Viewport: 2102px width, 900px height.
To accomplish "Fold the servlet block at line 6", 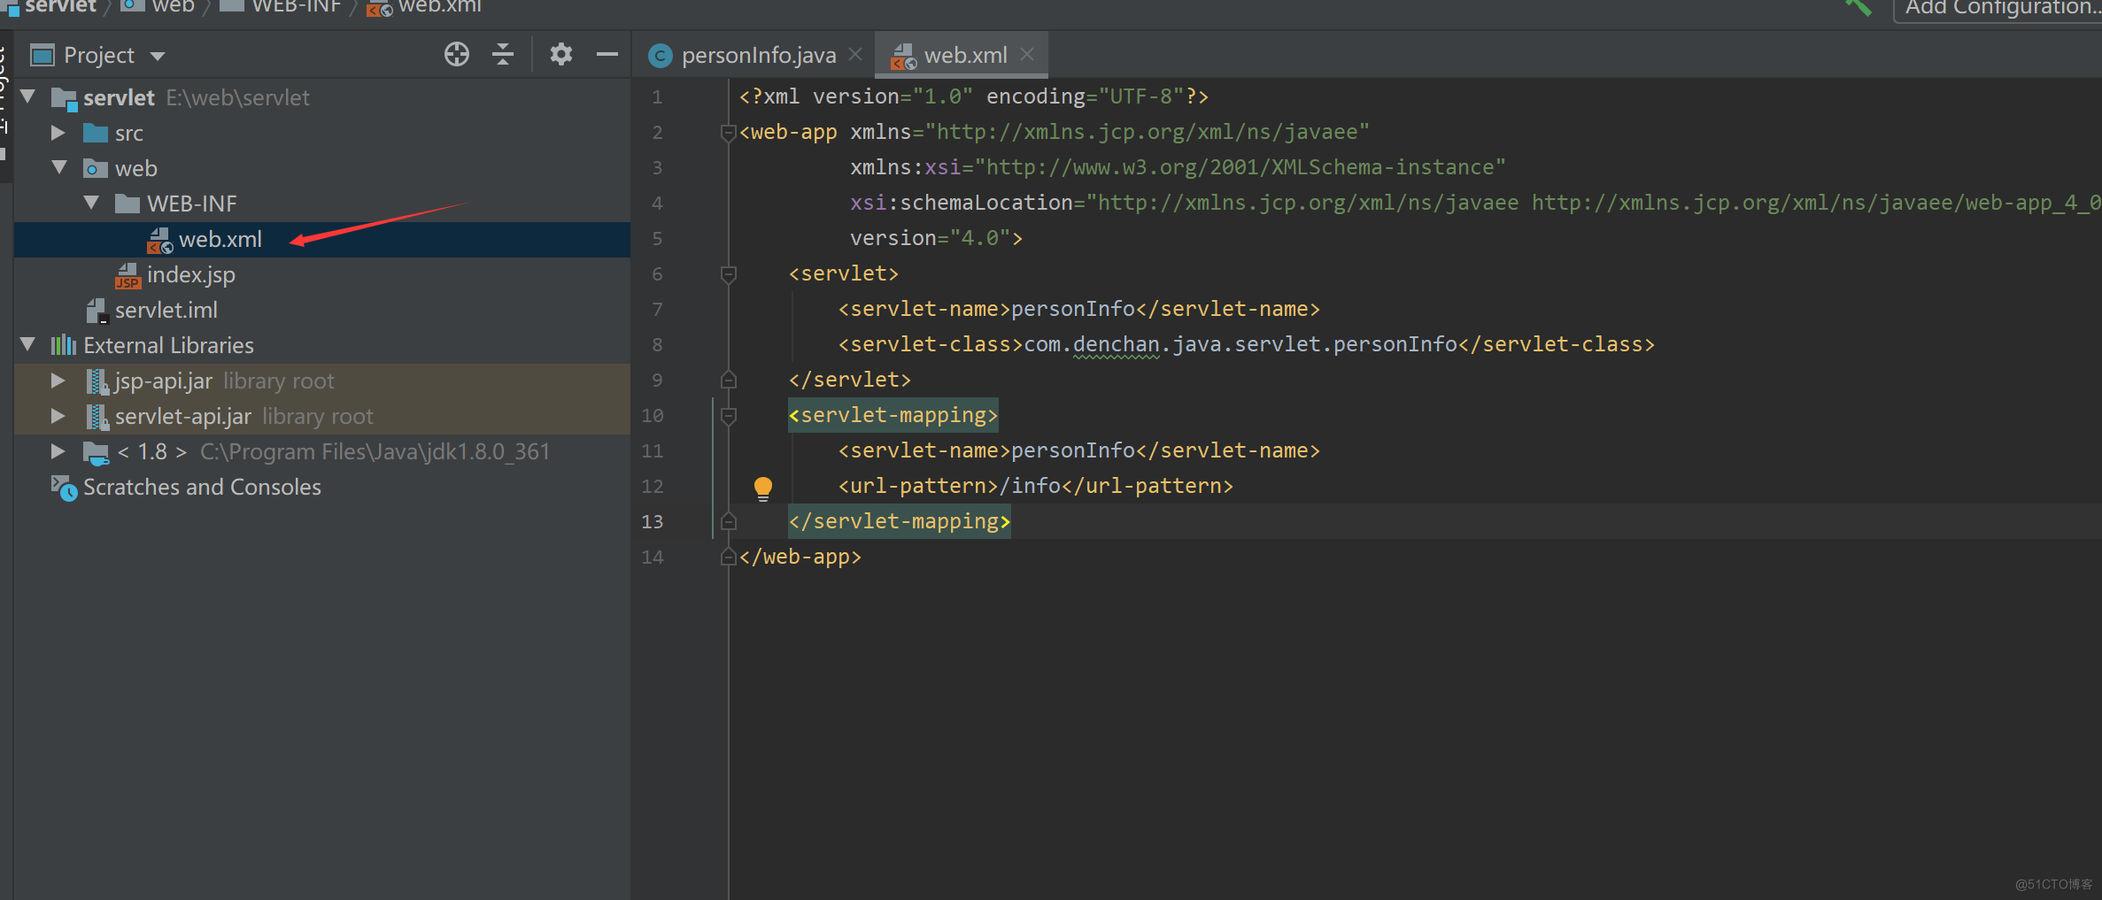I will pyautogui.click(x=728, y=274).
